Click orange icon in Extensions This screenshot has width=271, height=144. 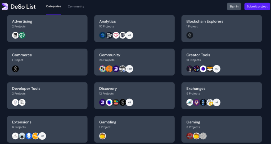coord(36,136)
